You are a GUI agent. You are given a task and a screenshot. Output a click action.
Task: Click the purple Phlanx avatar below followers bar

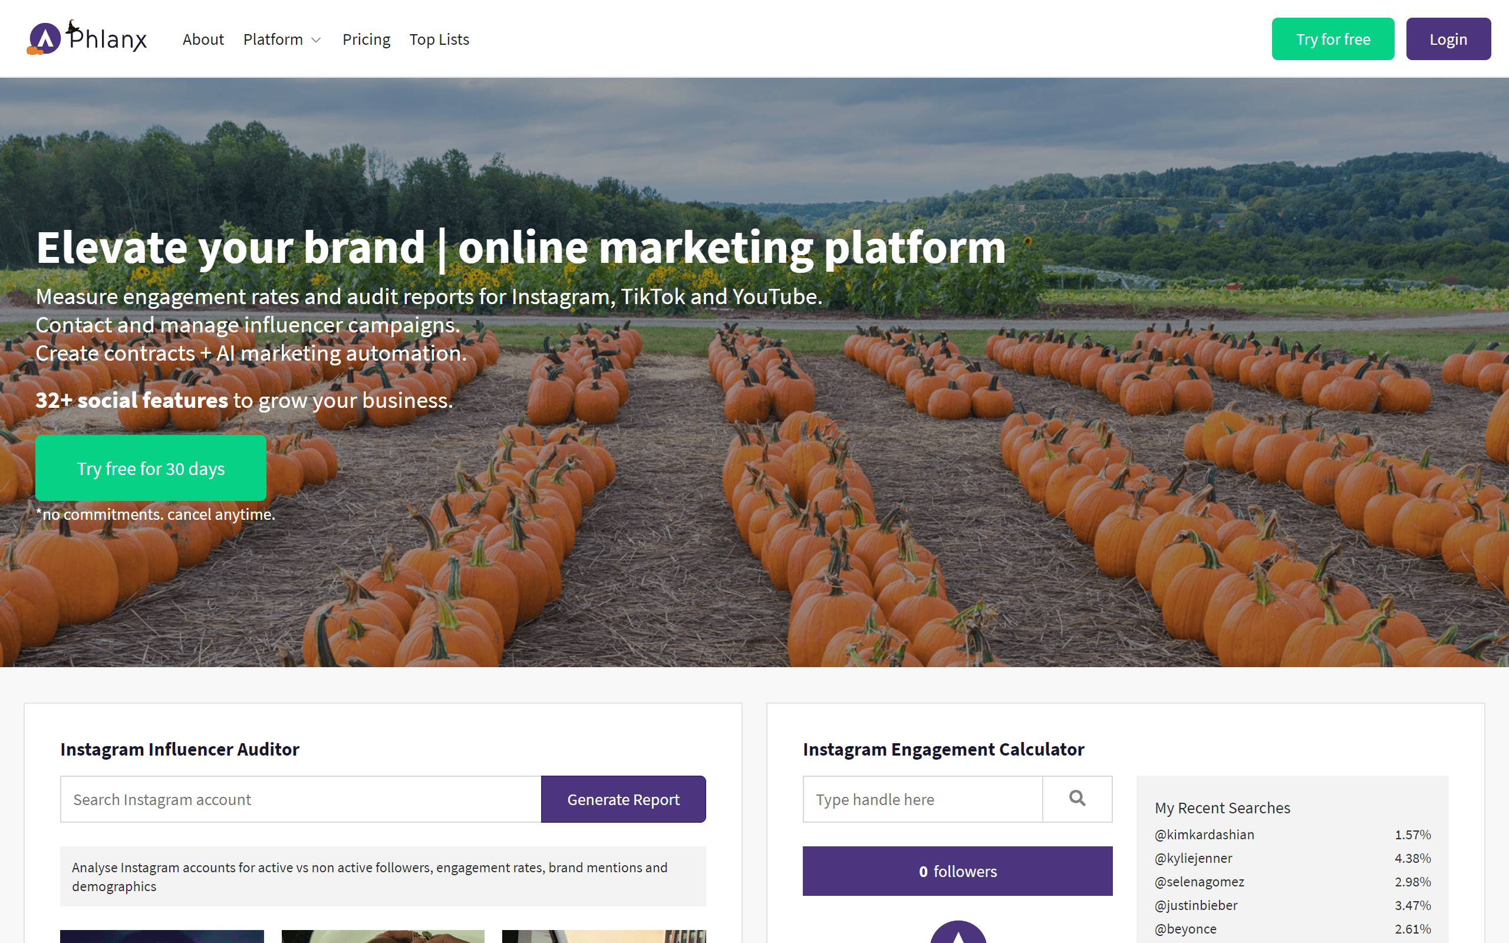958,932
